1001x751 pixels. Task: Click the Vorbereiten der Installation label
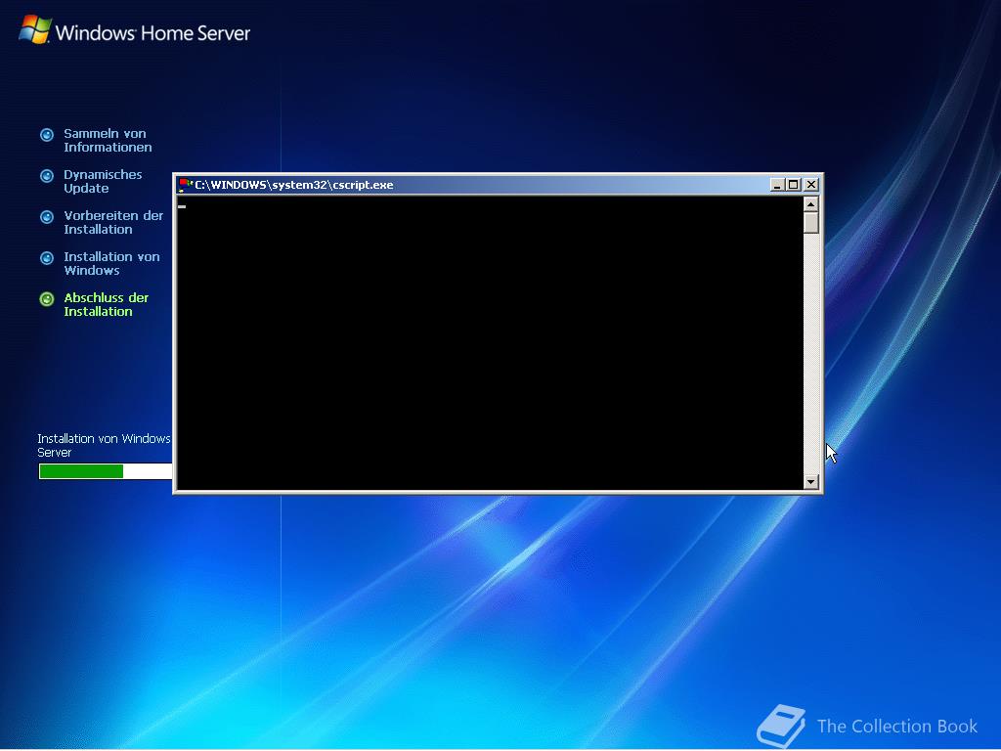tap(113, 222)
